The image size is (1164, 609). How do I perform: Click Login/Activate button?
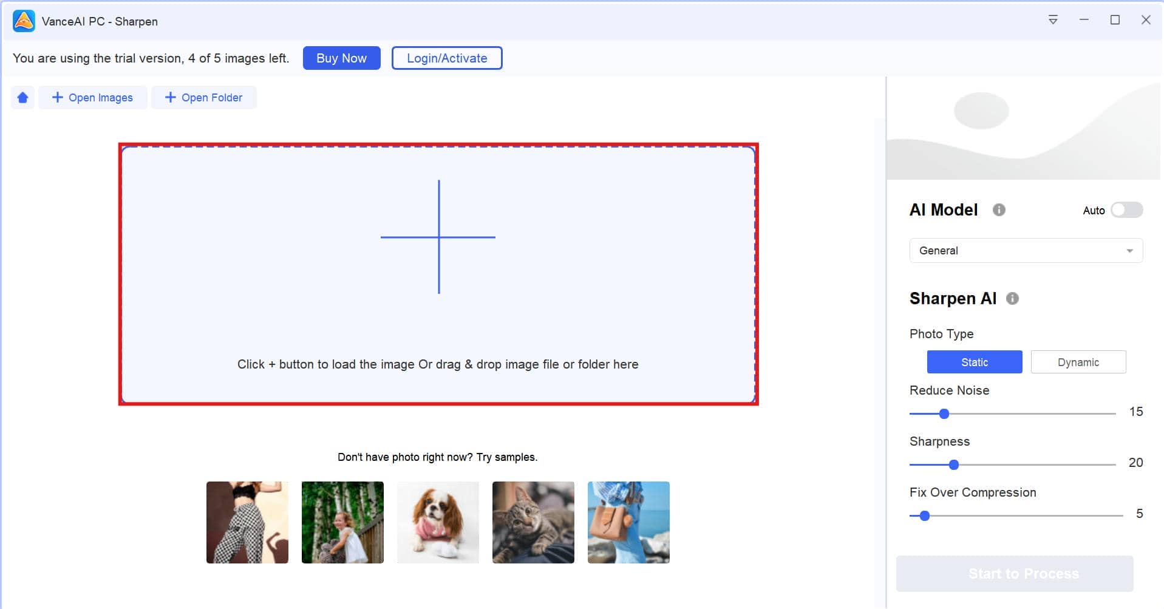tap(447, 58)
